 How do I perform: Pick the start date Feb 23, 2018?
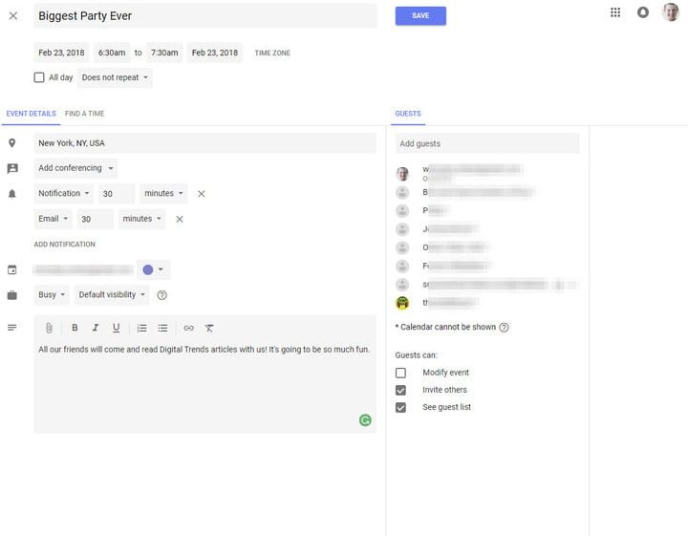[61, 53]
